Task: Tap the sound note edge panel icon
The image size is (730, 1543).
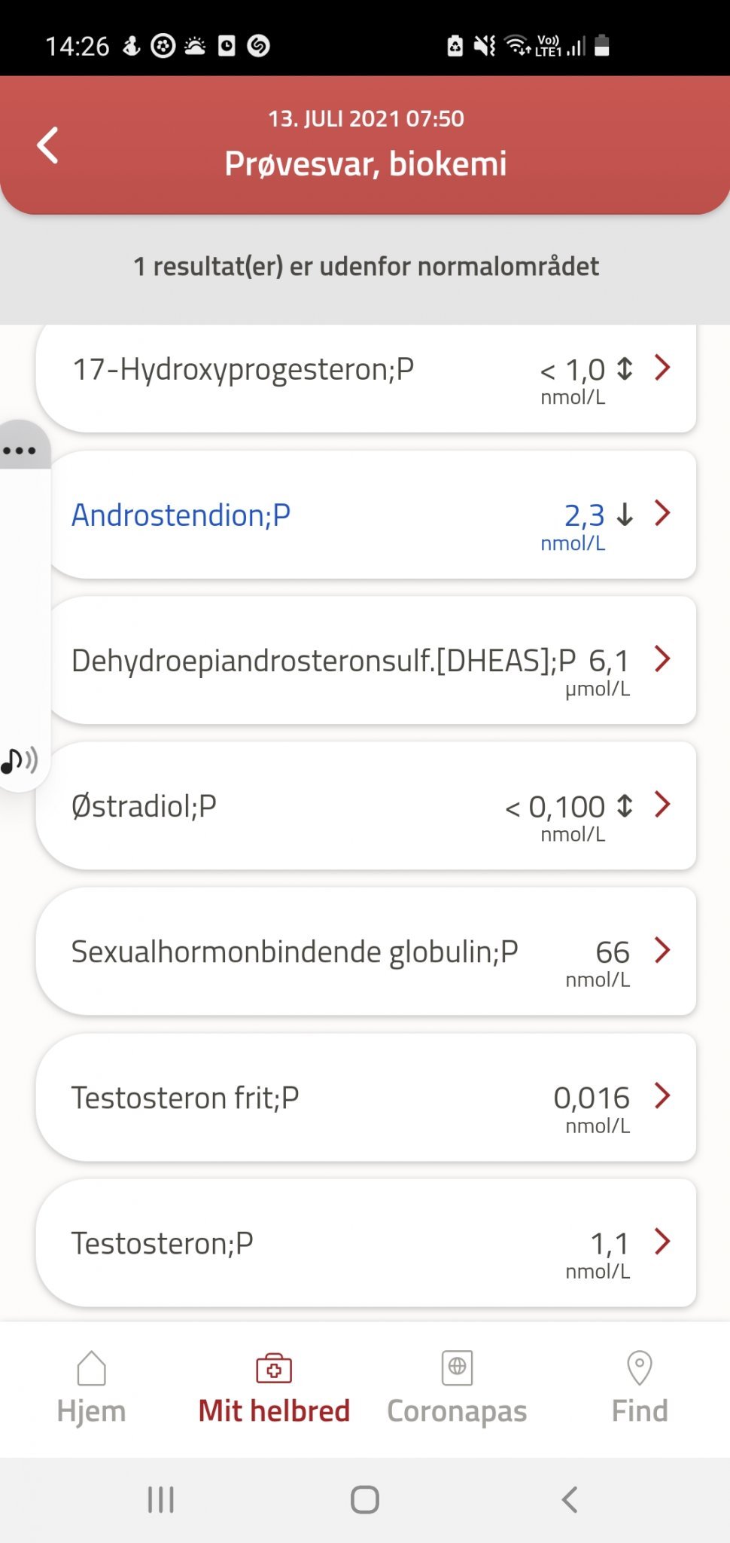Action: pos(20,760)
